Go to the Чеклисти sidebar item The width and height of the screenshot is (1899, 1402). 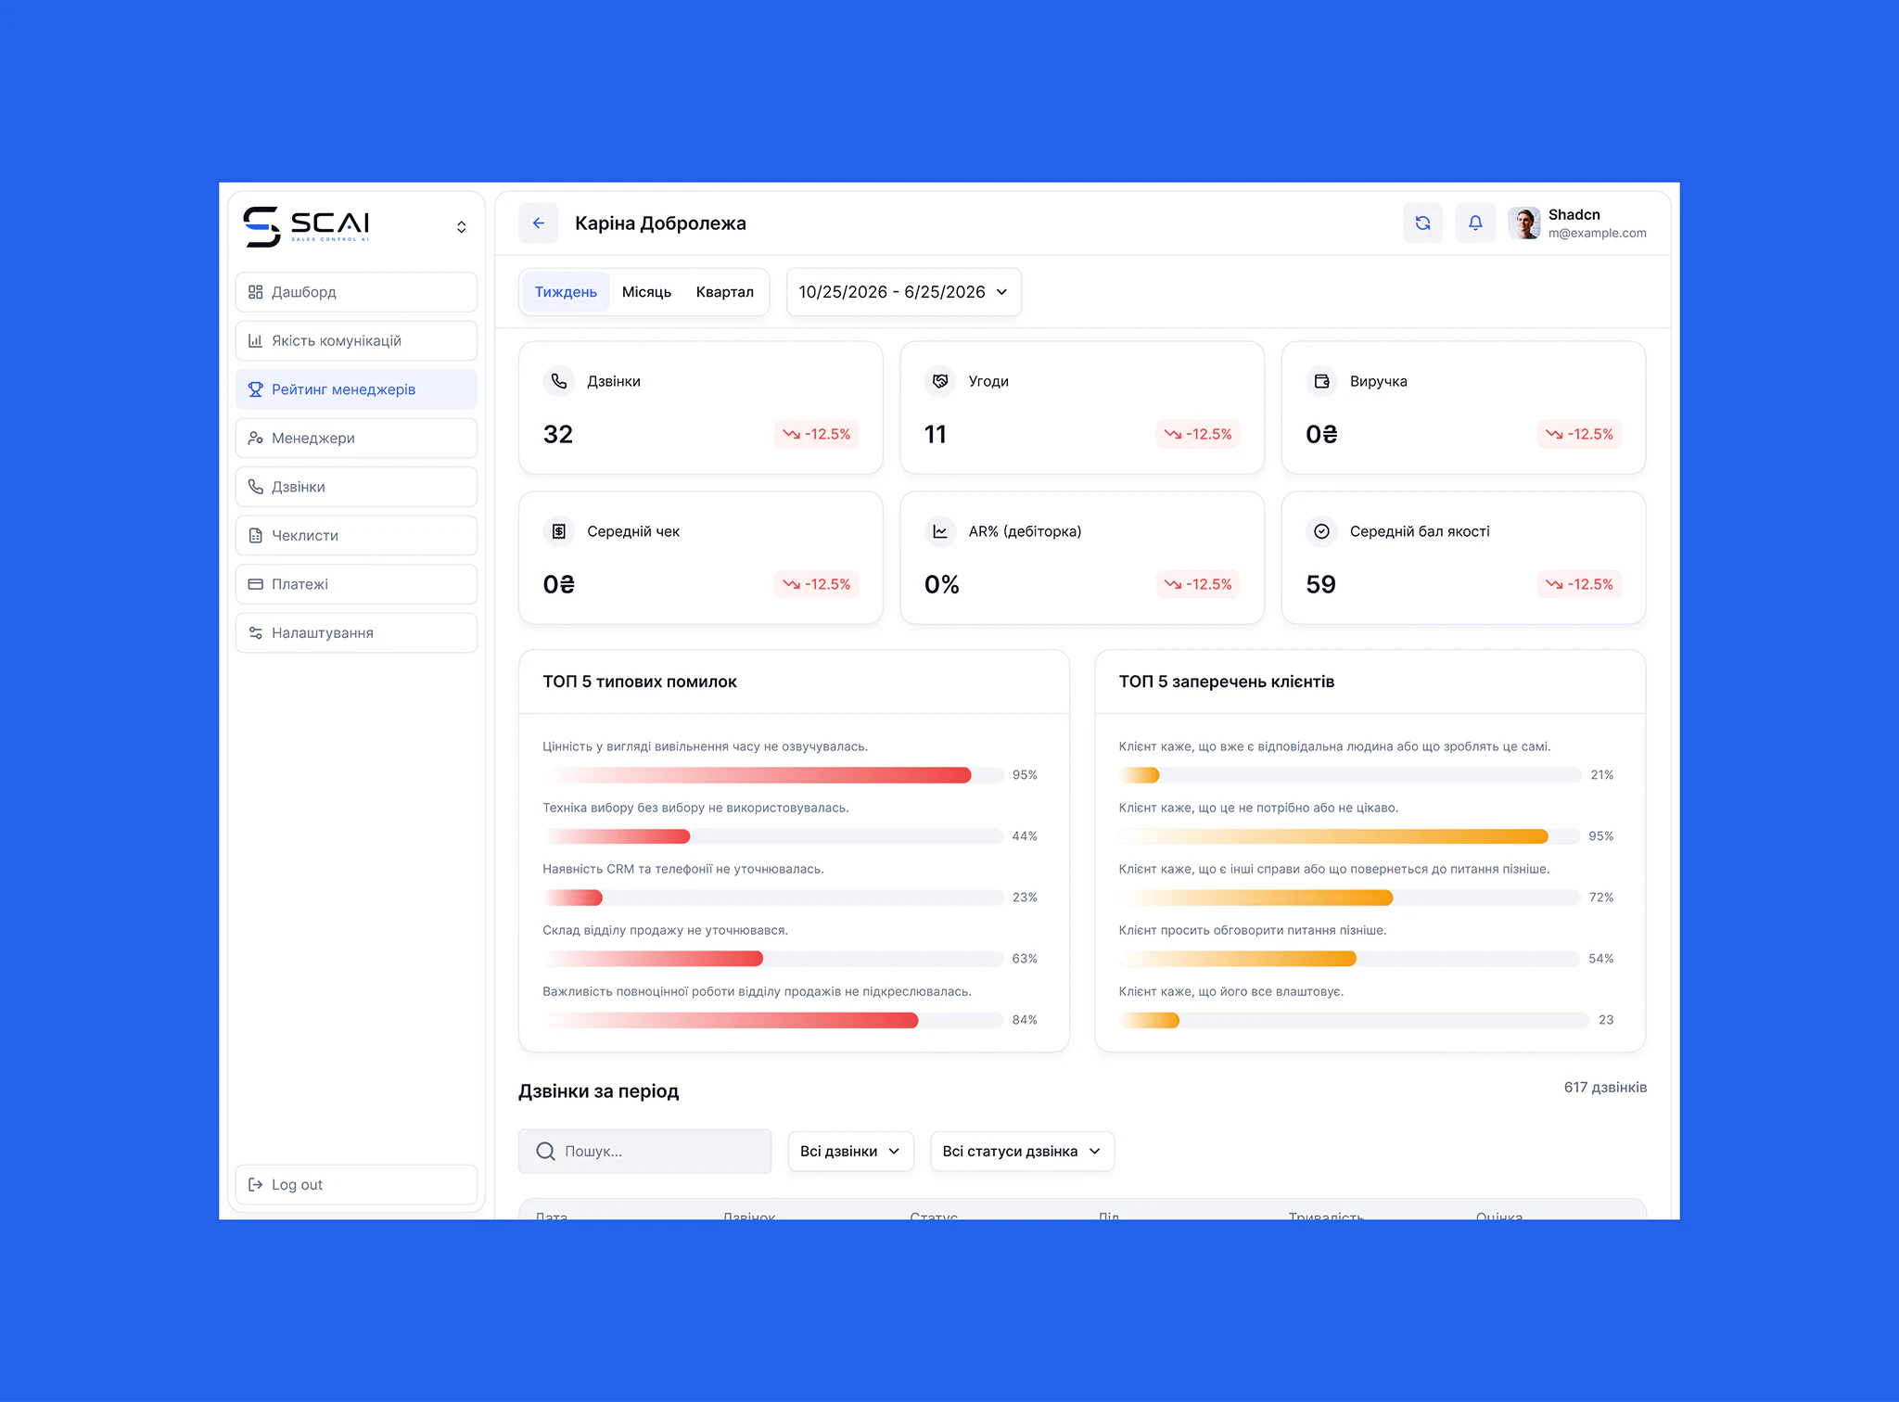click(356, 536)
